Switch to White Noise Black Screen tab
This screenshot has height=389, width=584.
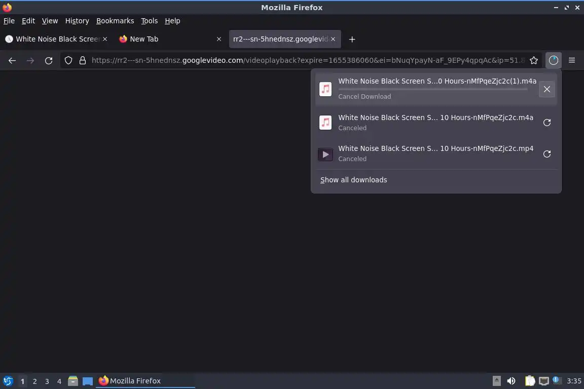coord(56,39)
